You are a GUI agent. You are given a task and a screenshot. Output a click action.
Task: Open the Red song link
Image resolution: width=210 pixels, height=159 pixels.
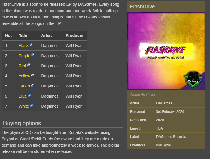[x=22, y=66]
